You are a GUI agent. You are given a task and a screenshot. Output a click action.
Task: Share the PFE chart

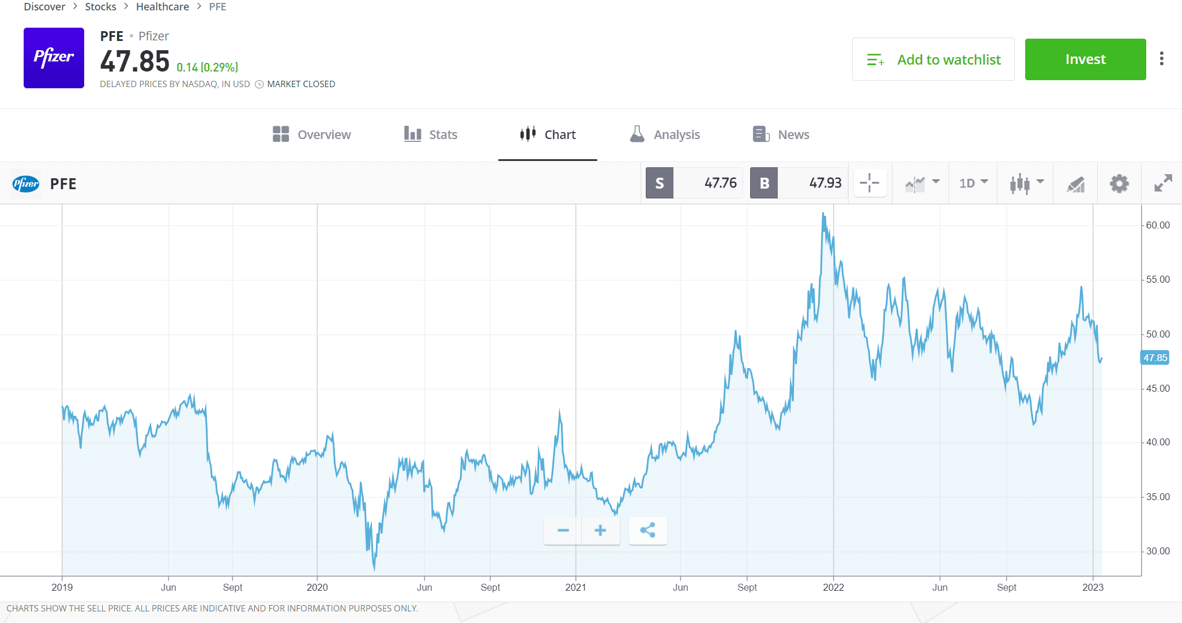pyautogui.click(x=648, y=530)
